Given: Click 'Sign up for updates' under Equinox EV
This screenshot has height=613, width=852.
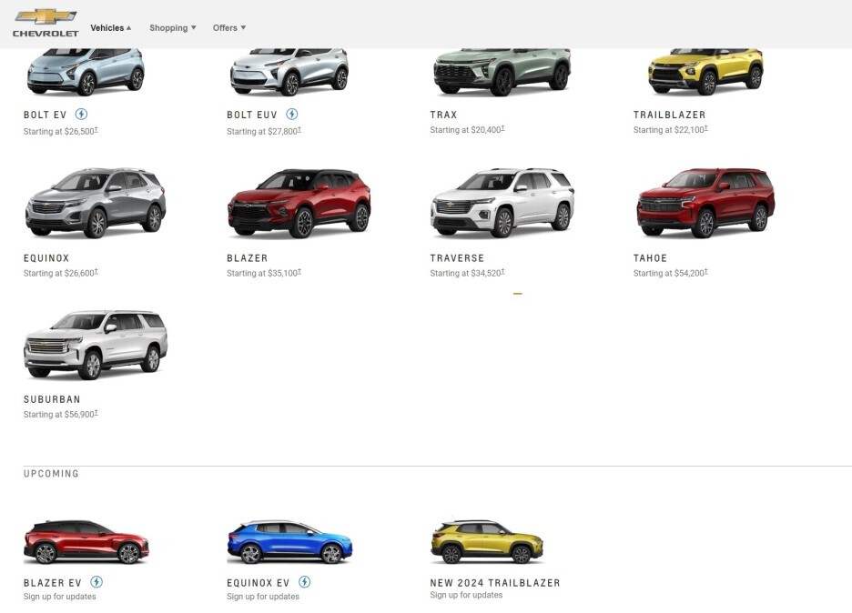Looking at the screenshot, I should click(263, 596).
